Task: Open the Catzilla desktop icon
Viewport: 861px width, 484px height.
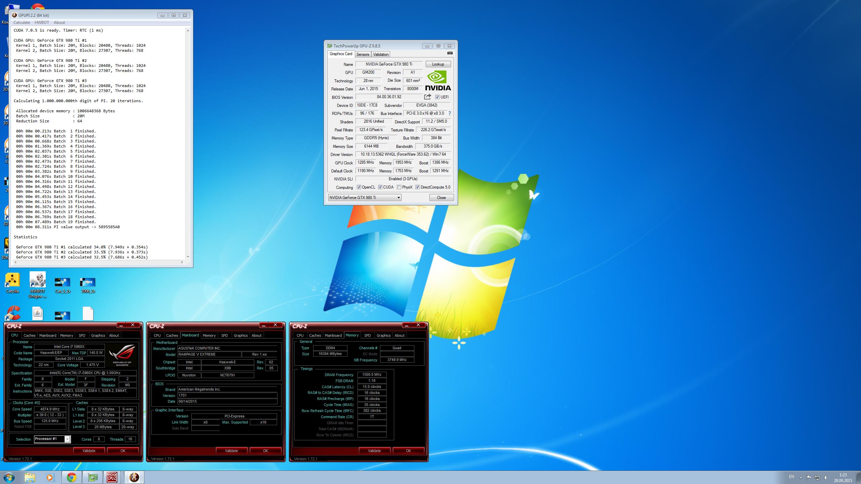Action: (12, 283)
